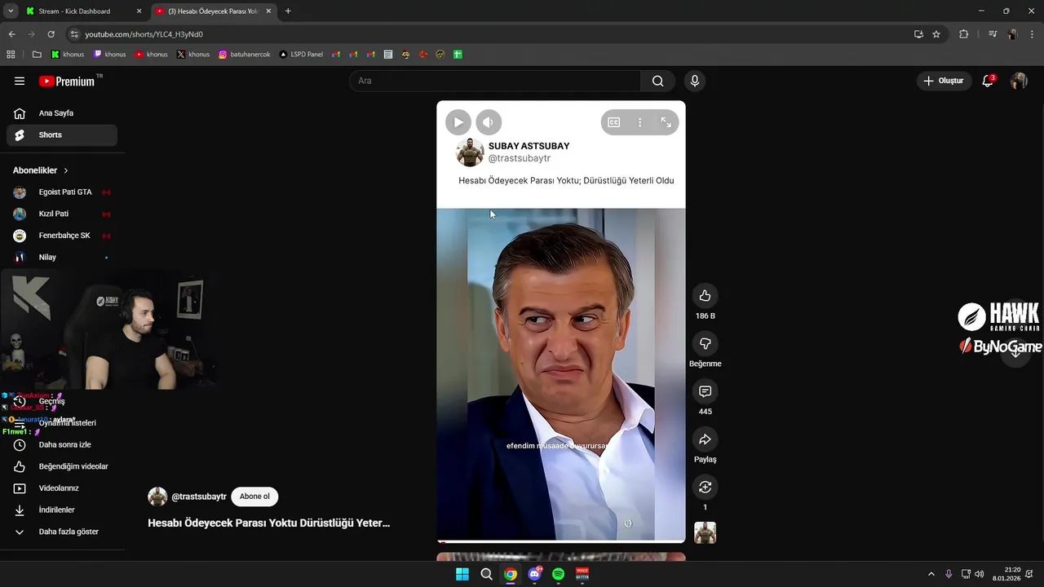
Task: Open the site info icon in address bar
Action: coord(74,34)
